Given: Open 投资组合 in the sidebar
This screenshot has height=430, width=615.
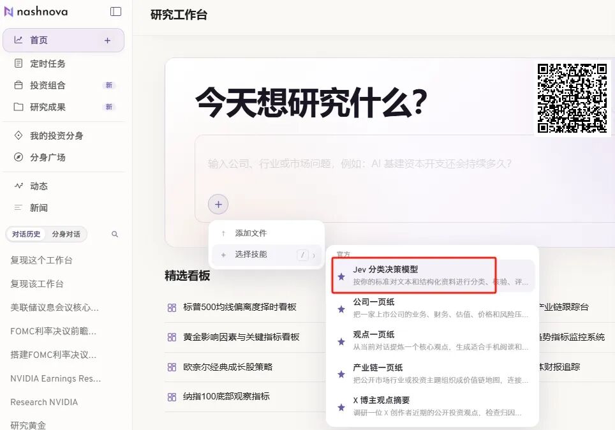Looking at the screenshot, I should click(48, 85).
